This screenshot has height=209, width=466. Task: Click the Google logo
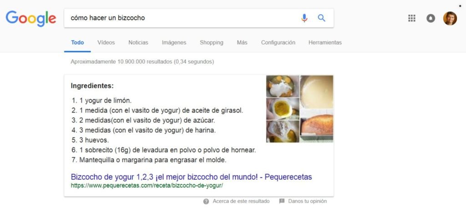tap(31, 18)
